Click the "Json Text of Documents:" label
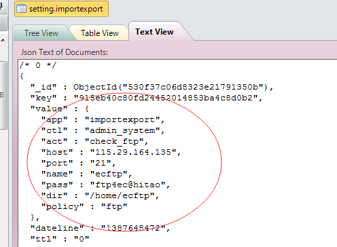 pos(65,52)
